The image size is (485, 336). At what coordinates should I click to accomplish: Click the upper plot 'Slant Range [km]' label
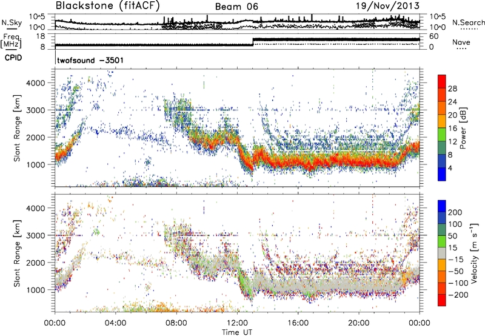(x=17, y=128)
